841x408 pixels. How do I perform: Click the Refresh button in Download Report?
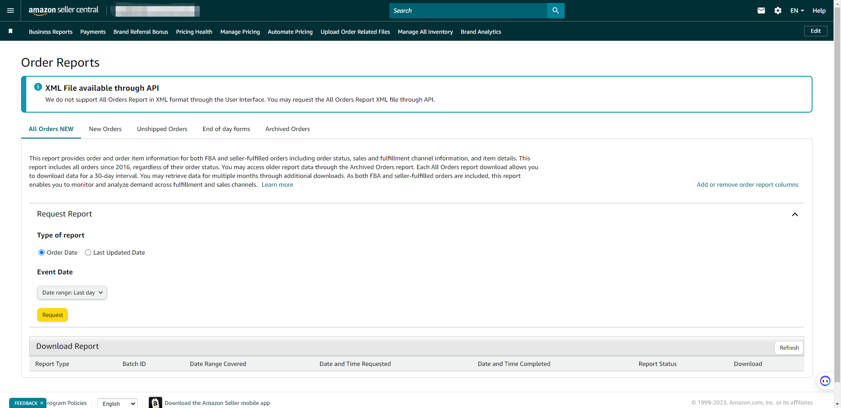tap(789, 348)
